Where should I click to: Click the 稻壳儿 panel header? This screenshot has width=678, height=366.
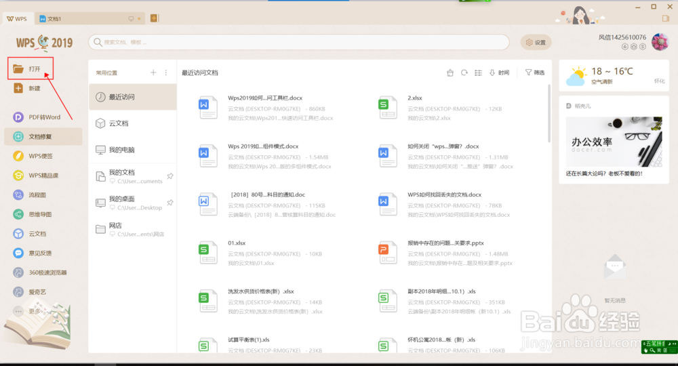[578, 106]
